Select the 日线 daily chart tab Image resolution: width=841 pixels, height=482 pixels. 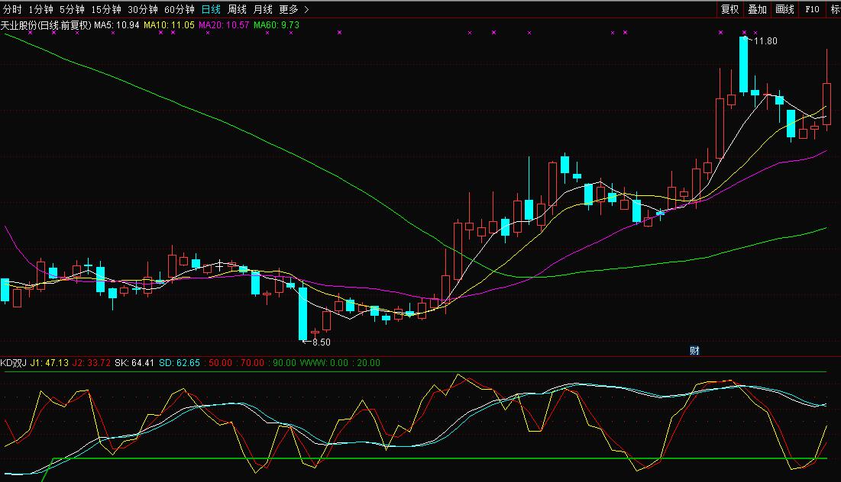[x=211, y=9]
